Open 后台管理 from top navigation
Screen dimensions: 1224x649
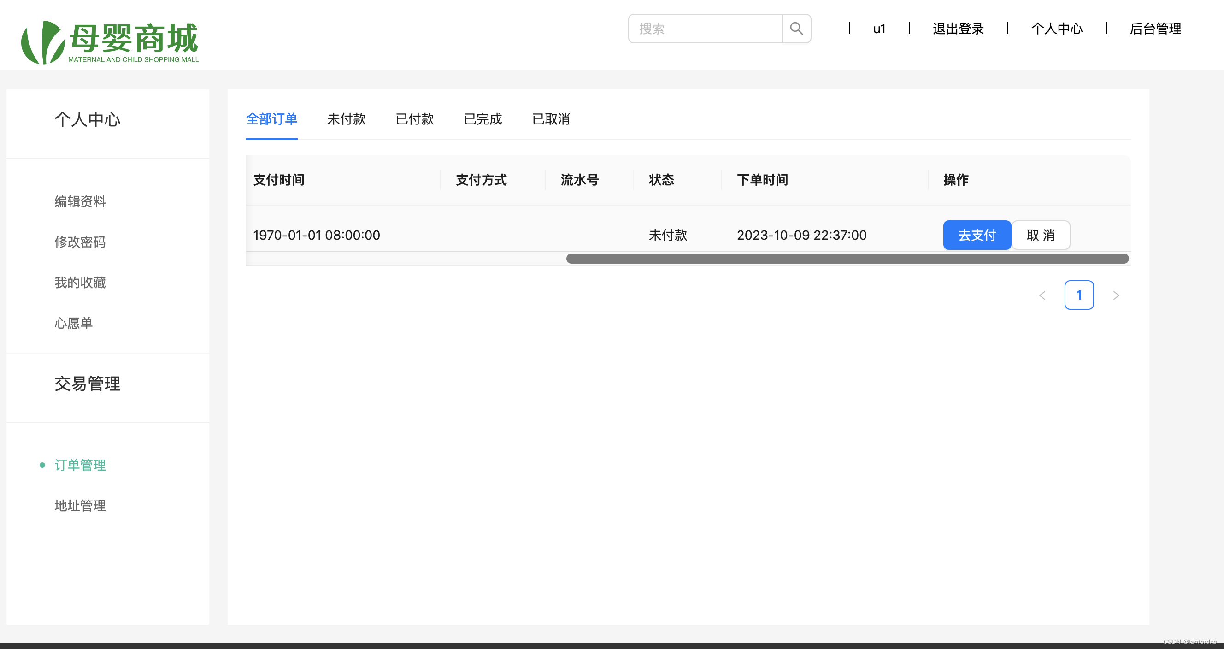[x=1155, y=29]
